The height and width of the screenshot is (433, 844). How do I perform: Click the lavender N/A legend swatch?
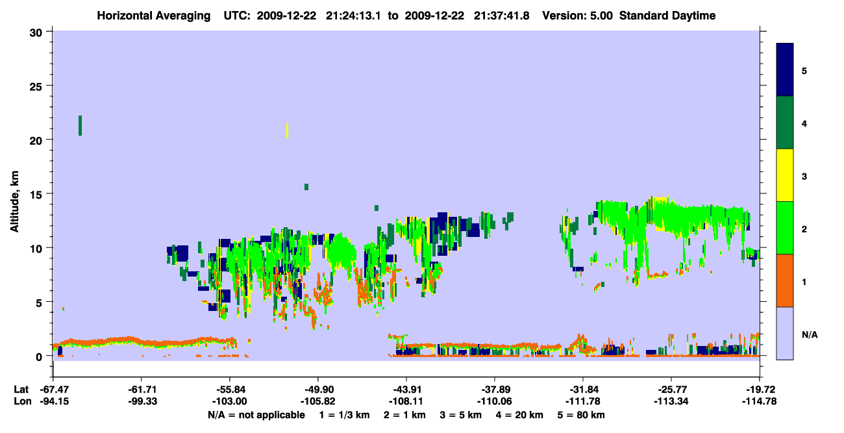785,332
